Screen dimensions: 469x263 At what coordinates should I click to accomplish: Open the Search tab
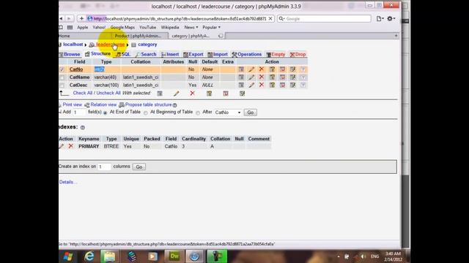(146, 54)
